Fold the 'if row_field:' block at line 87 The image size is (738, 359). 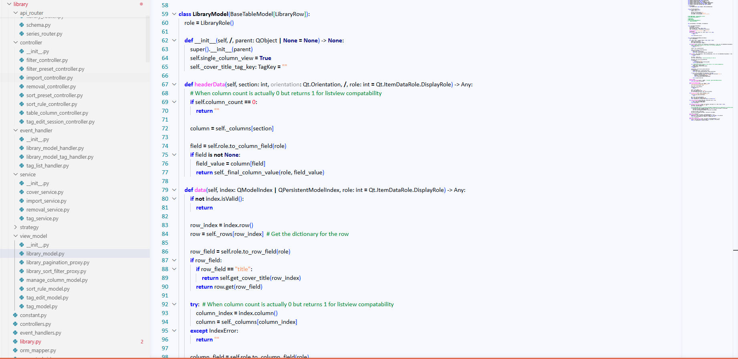174,260
